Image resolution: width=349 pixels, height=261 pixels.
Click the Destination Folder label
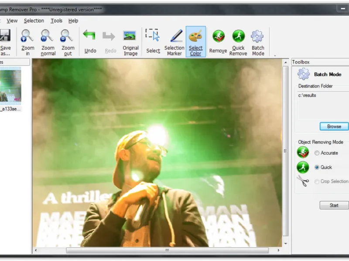coord(315,86)
